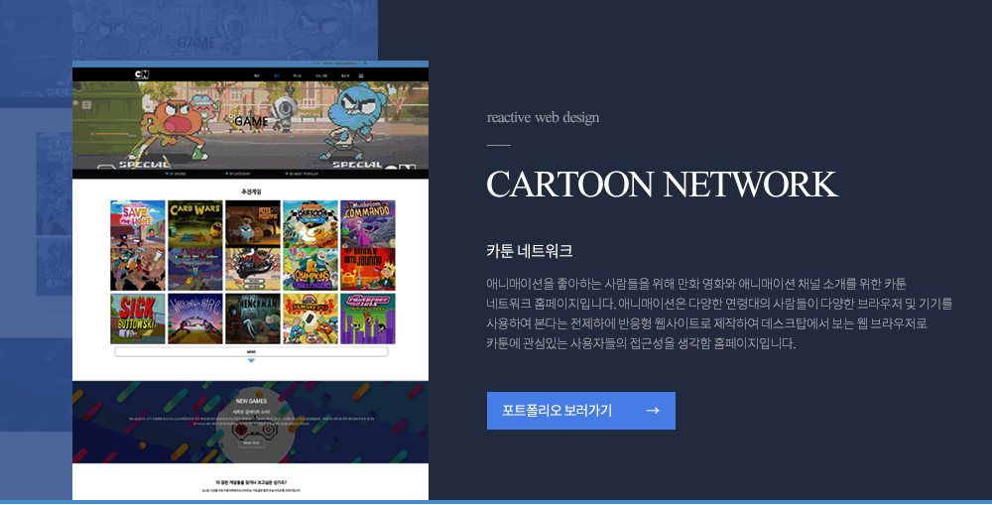Select the Henchman game thumbnail

tap(252, 318)
